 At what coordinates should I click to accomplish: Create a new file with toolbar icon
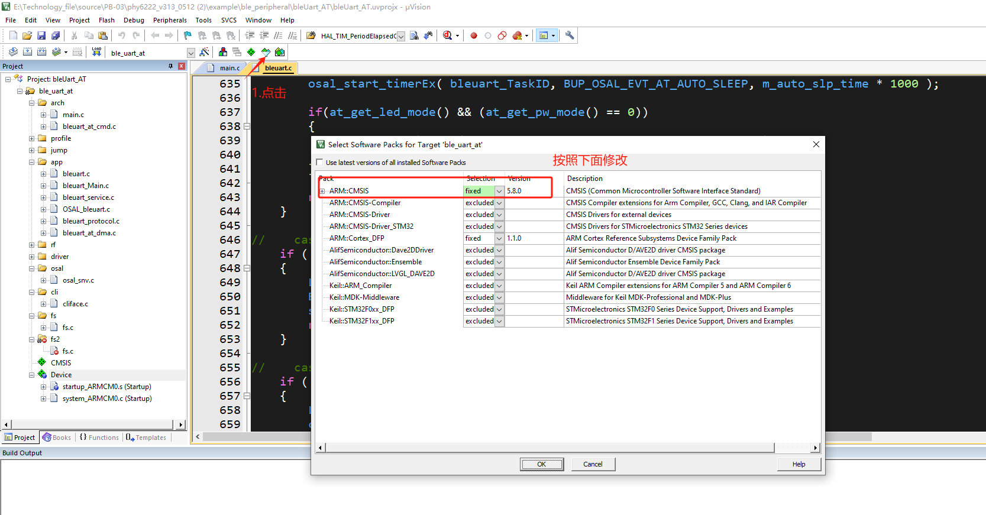pyautogui.click(x=13, y=35)
